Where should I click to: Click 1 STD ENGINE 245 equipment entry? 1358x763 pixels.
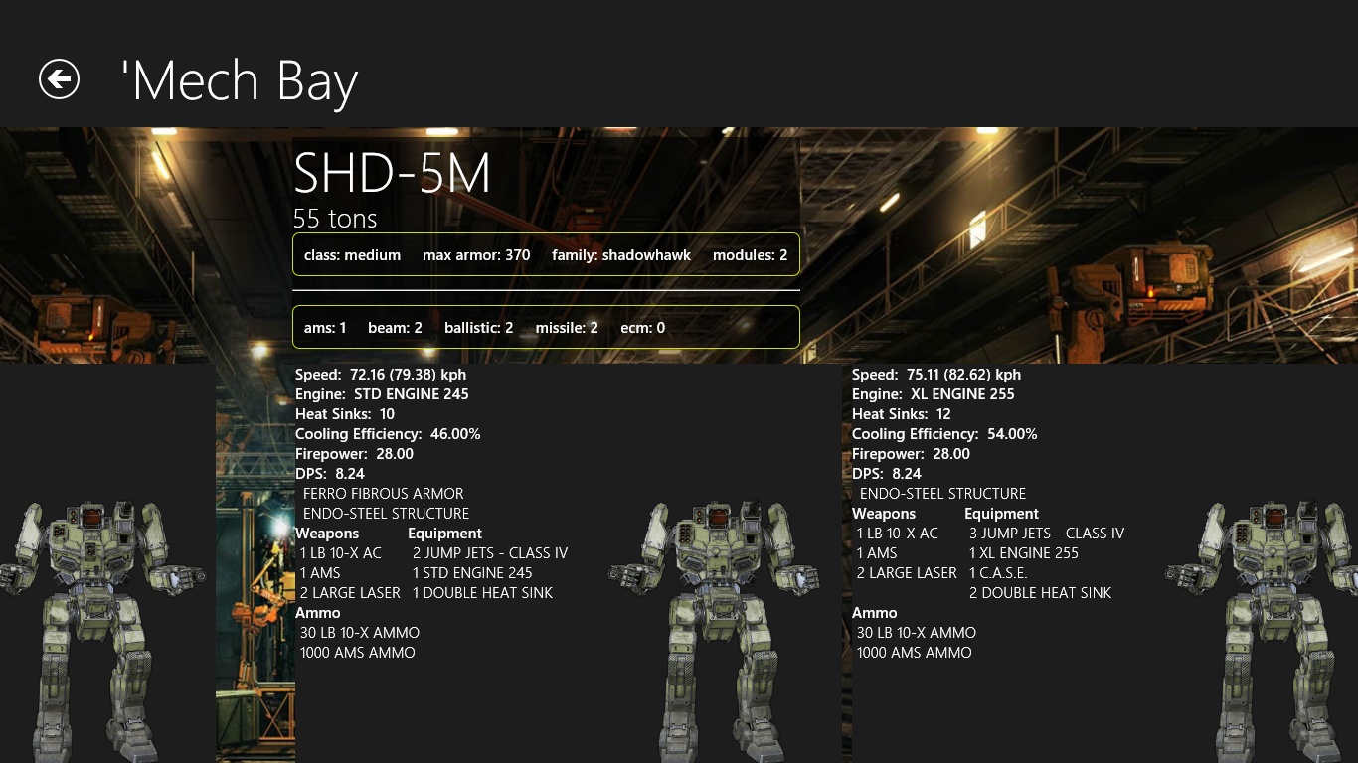pos(472,573)
